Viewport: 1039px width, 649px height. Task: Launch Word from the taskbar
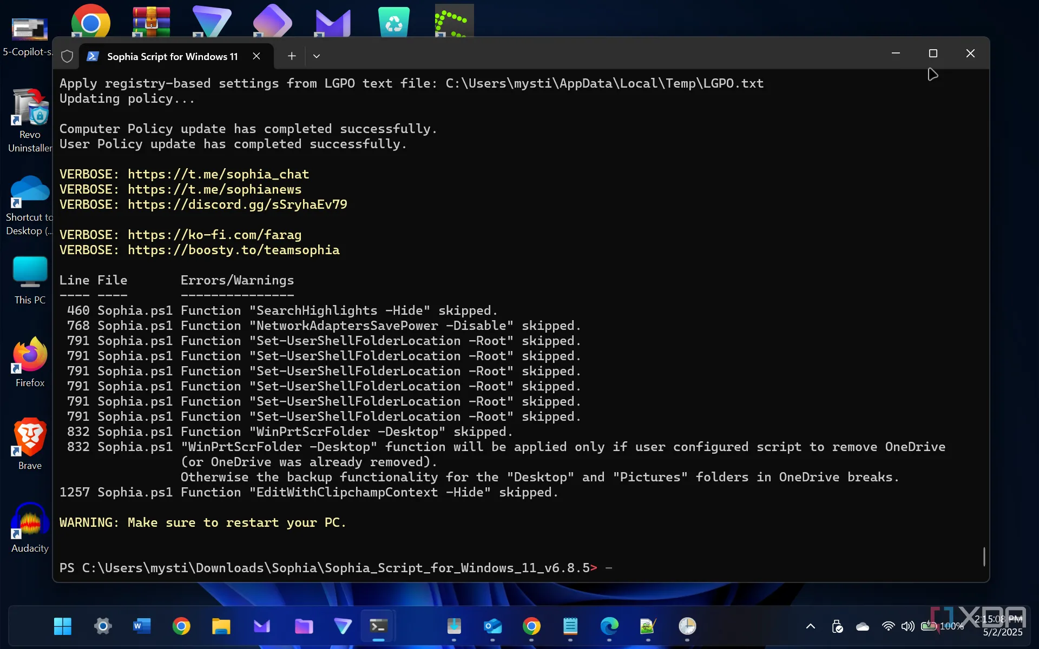point(142,626)
